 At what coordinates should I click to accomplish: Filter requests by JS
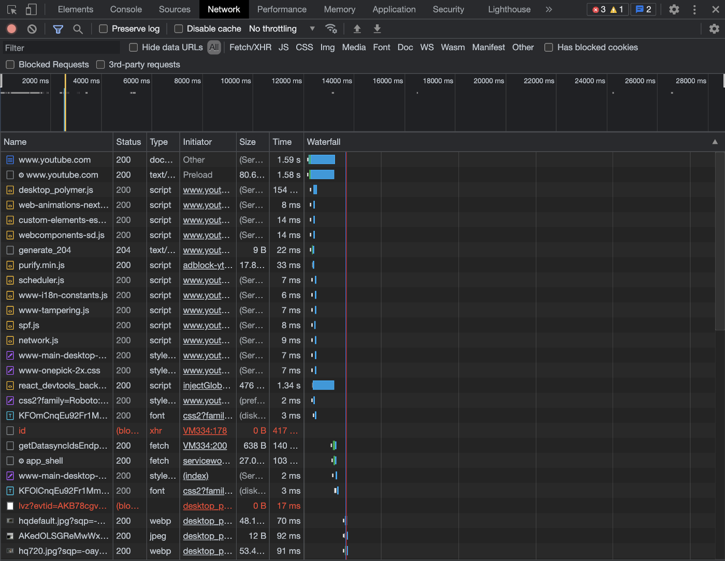(283, 48)
